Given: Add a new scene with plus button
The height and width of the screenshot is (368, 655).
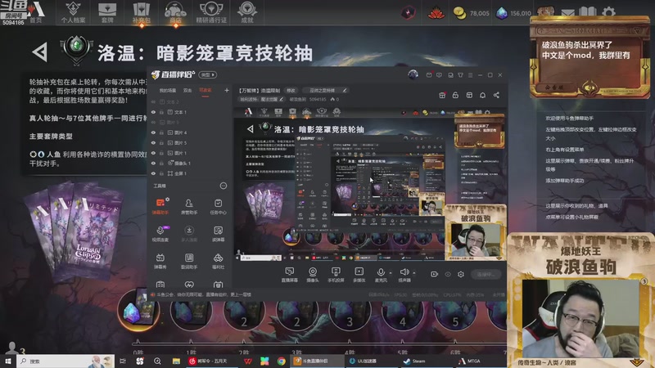Looking at the screenshot, I should point(227,90).
